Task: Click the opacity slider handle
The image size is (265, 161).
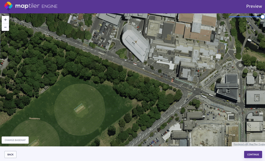Action: [x=262, y=17]
